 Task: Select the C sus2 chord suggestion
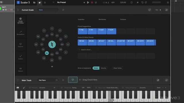[x=102, y=31]
